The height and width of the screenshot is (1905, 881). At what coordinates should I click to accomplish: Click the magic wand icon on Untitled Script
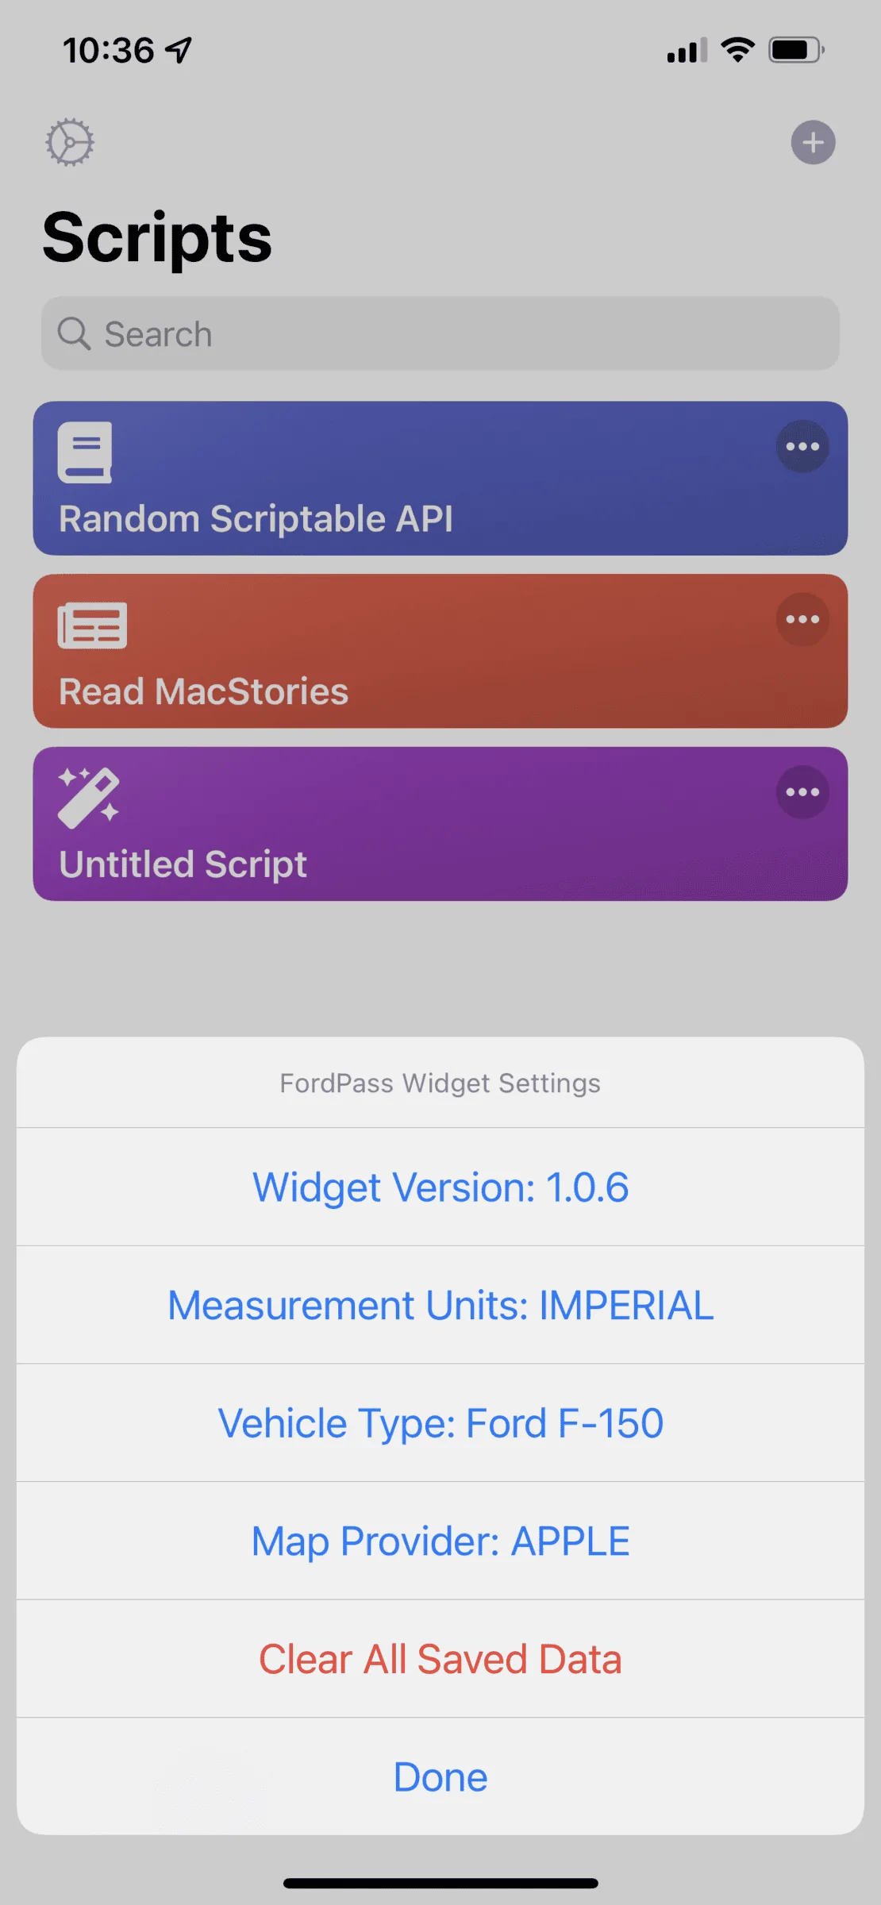pyautogui.click(x=89, y=796)
